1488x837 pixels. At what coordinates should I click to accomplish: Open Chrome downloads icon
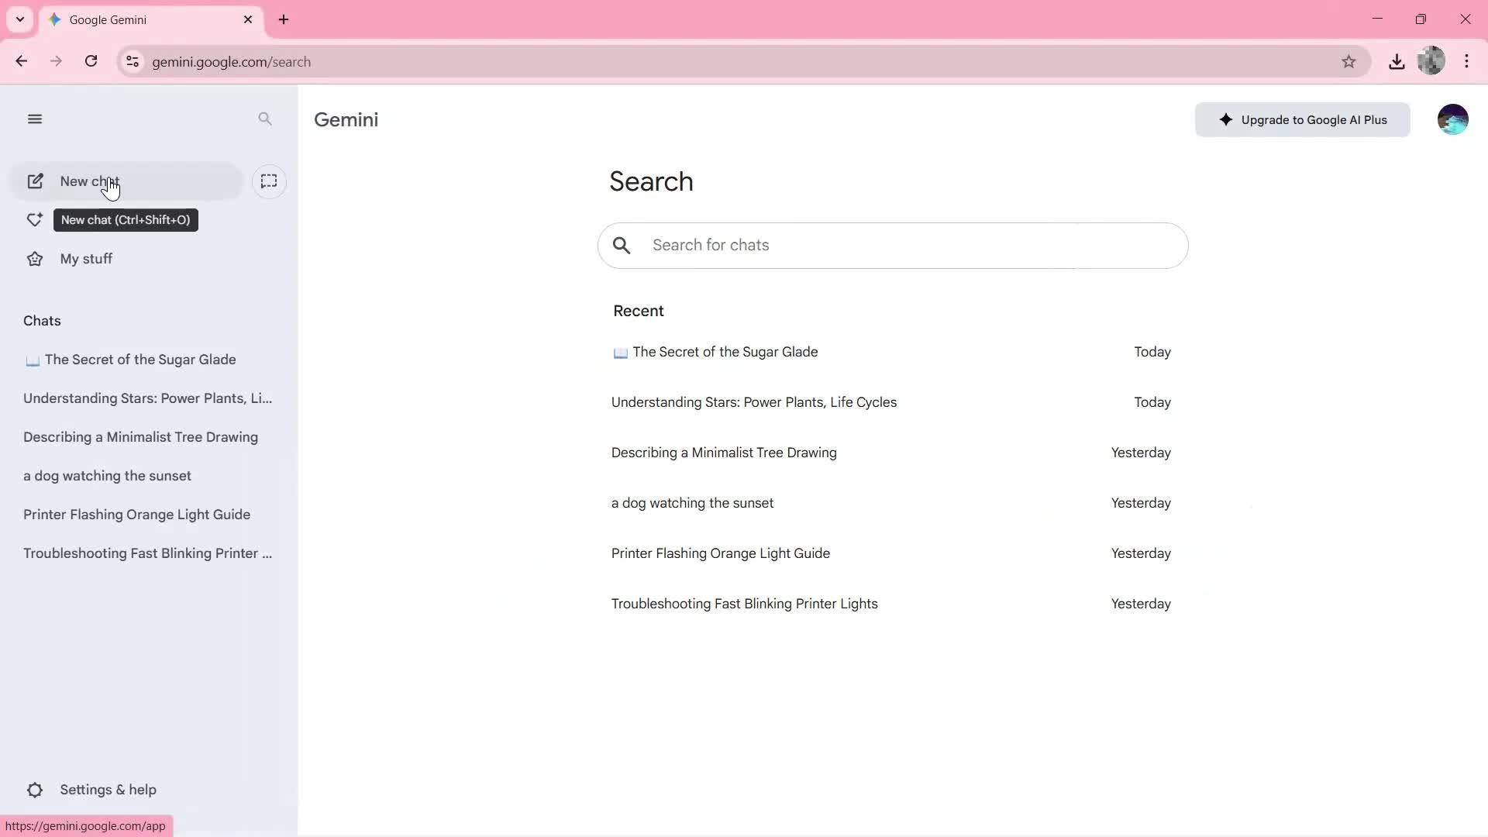[1397, 61]
